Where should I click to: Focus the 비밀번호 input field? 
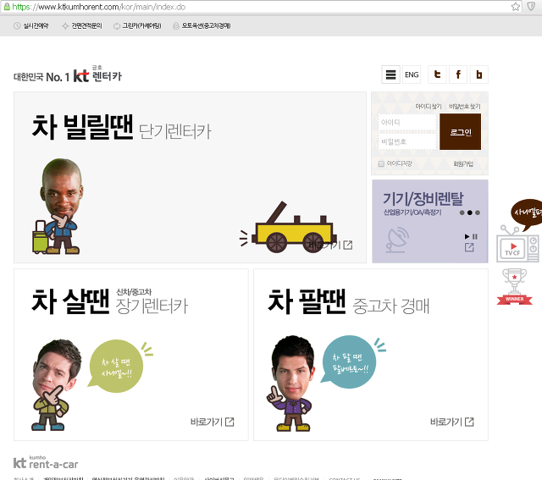pos(406,141)
